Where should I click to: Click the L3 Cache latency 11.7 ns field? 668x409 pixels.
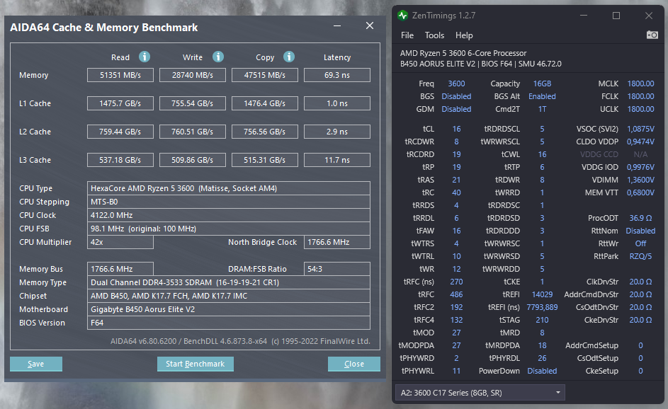[x=337, y=160]
